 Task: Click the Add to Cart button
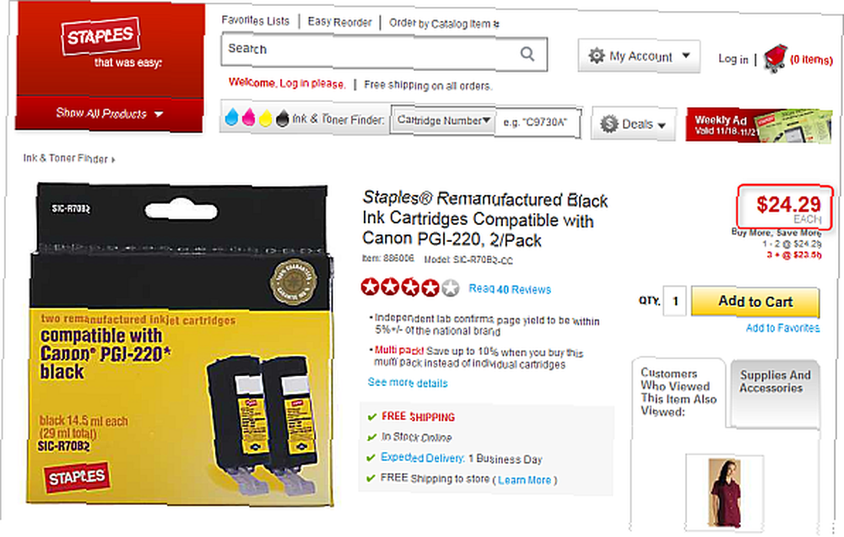pos(755,302)
